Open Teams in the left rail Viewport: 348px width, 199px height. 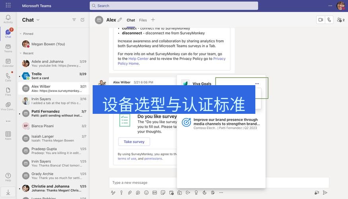coord(8,48)
